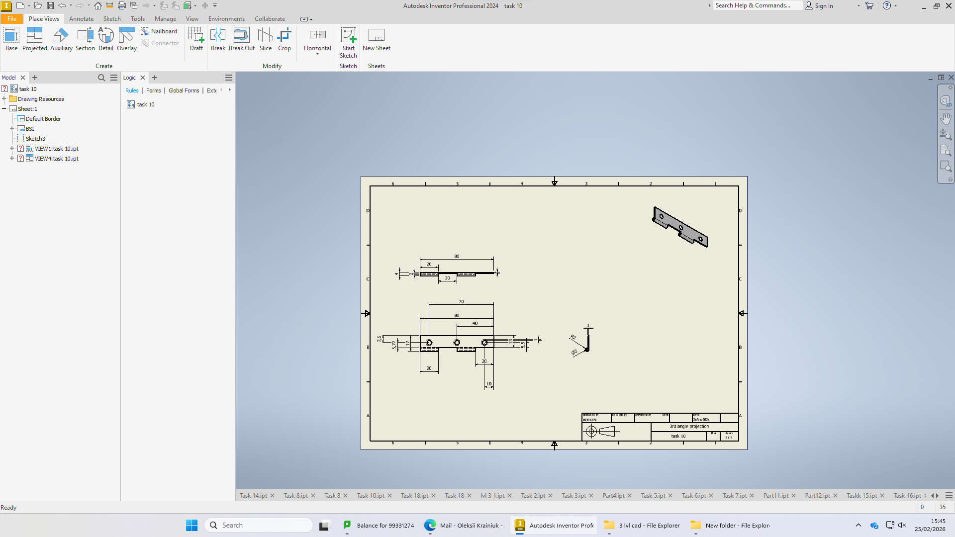Select the task 10 rule in iLogic
955x537 pixels.
click(x=141, y=104)
